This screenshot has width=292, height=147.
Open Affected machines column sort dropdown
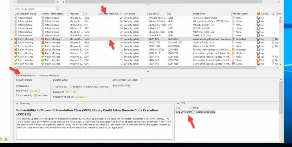[121, 14]
